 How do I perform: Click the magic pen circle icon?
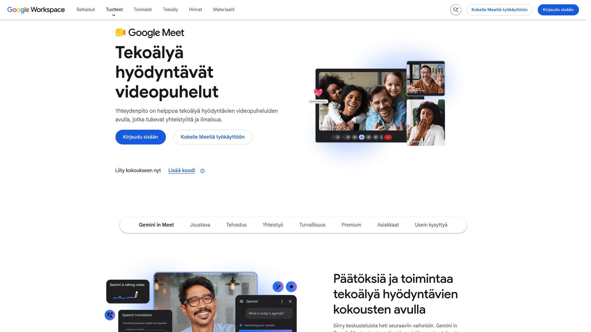278,287
